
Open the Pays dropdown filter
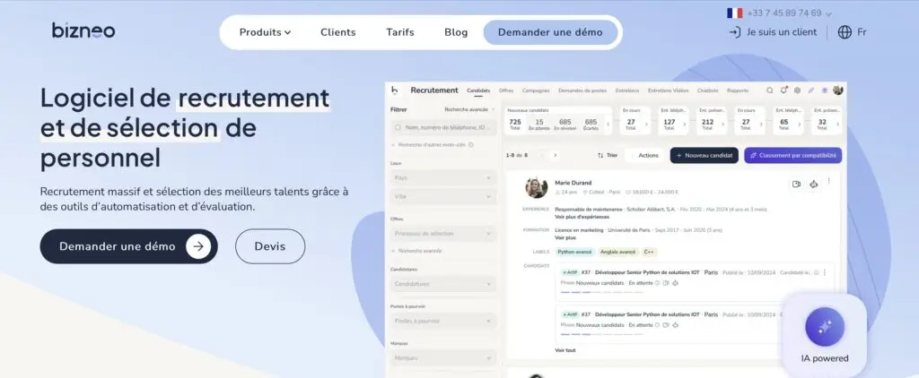443,177
